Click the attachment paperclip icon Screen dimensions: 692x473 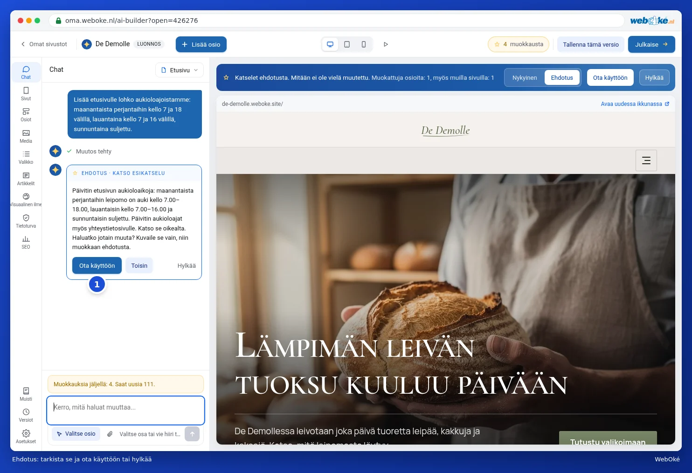[110, 434]
